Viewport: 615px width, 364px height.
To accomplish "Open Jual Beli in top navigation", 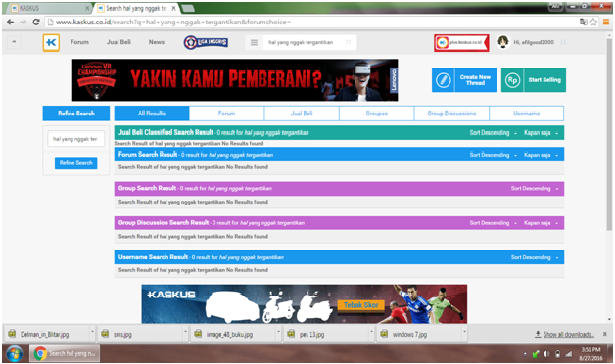I will pyautogui.click(x=118, y=42).
